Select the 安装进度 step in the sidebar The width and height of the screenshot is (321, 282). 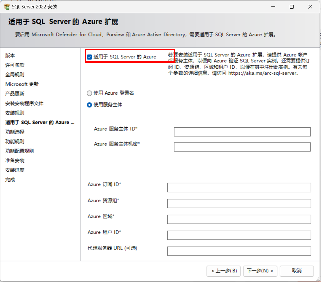(x=15, y=170)
